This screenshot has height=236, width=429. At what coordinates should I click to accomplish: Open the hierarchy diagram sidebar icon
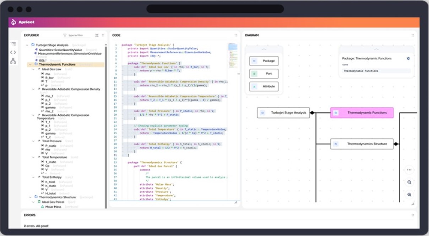(13, 61)
